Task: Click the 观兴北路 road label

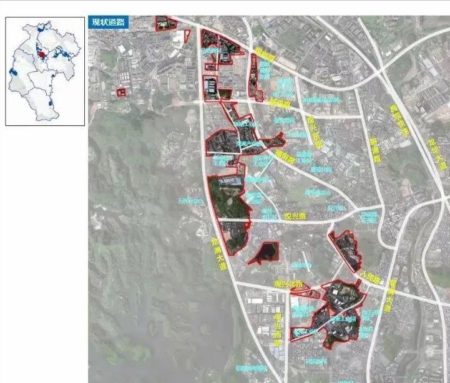Action: [288, 284]
